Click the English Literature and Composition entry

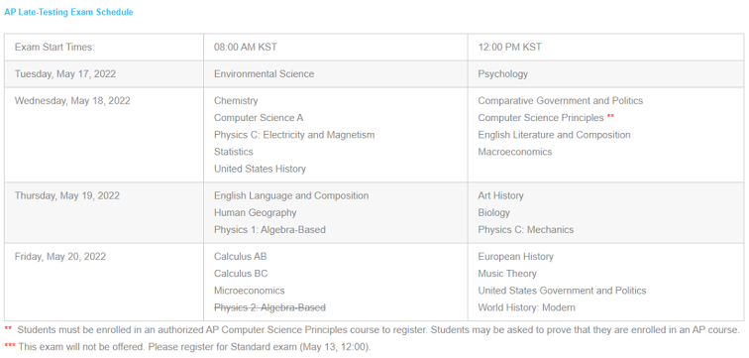(554, 135)
